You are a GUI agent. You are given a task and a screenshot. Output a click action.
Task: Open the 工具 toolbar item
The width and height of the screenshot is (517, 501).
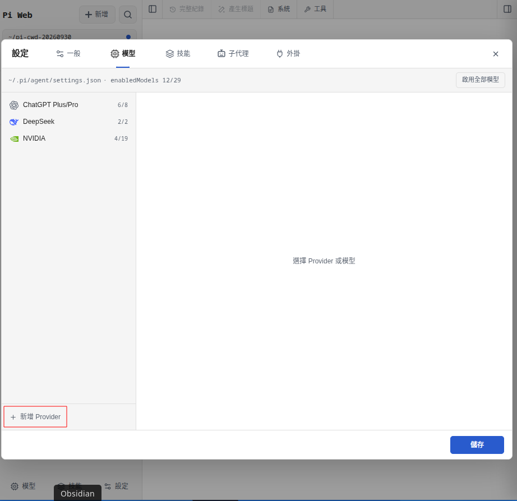pyautogui.click(x=315, y=9)
